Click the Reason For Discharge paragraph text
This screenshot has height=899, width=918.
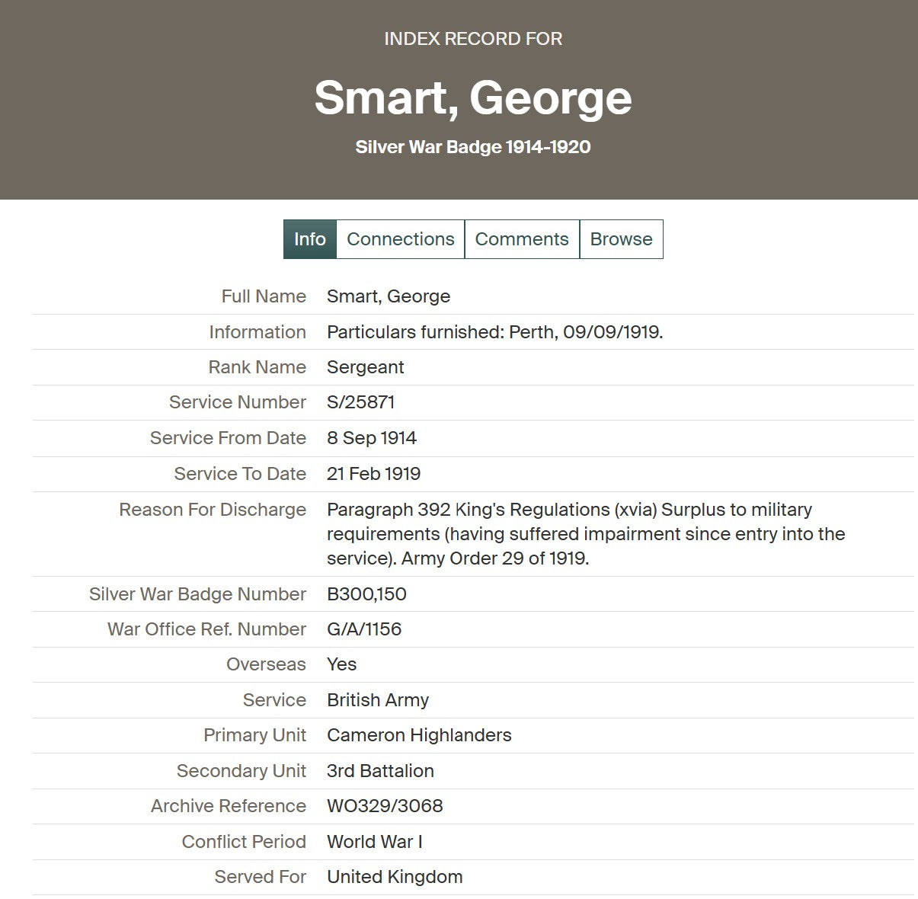586,533
